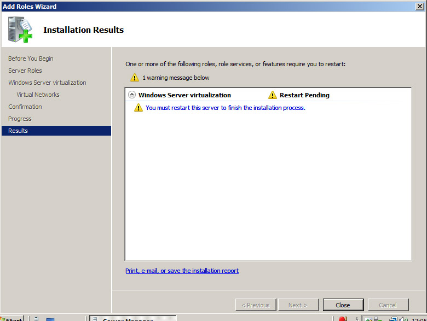Close the Add Roles Wizard window with X

(x=420, y=6)
